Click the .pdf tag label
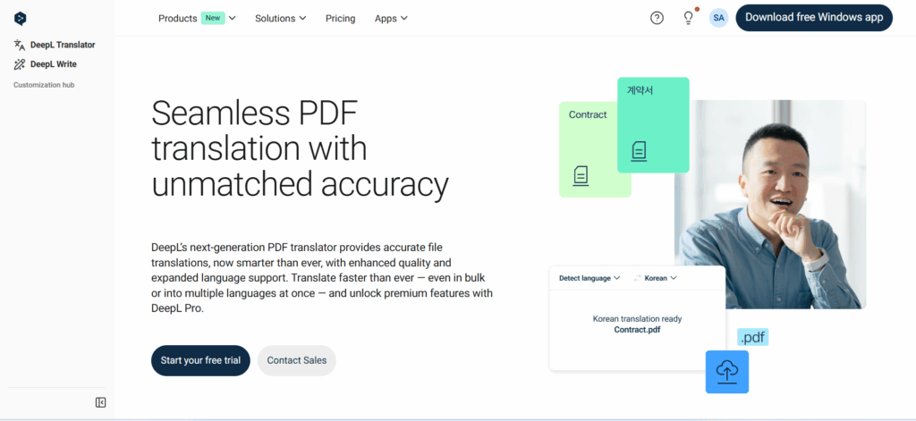This screenshot has width=916, height=421. coord(752,337)
